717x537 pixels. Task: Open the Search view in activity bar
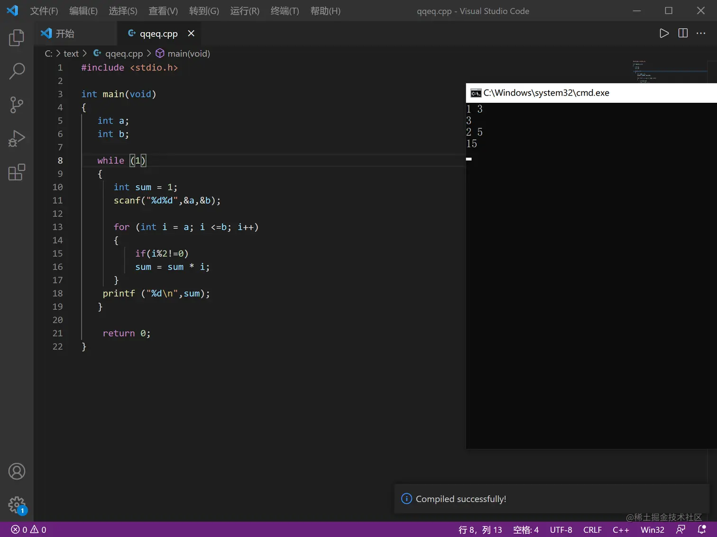click(17, 71)
